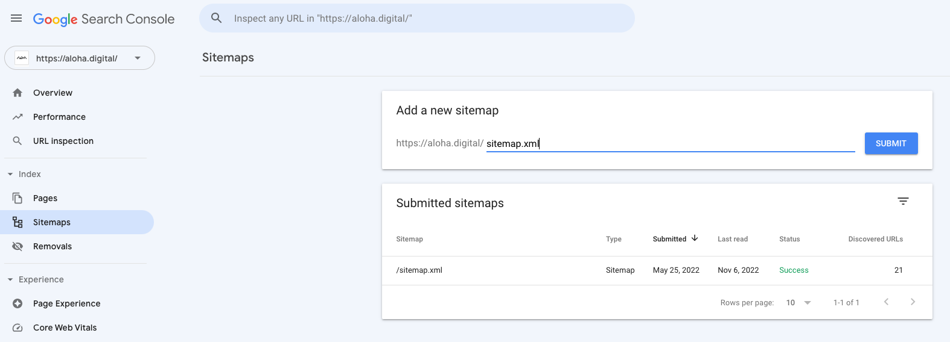Focus the Inspect any URL search field
Viewport: 950px width, 342px height.
click(416, 18)
